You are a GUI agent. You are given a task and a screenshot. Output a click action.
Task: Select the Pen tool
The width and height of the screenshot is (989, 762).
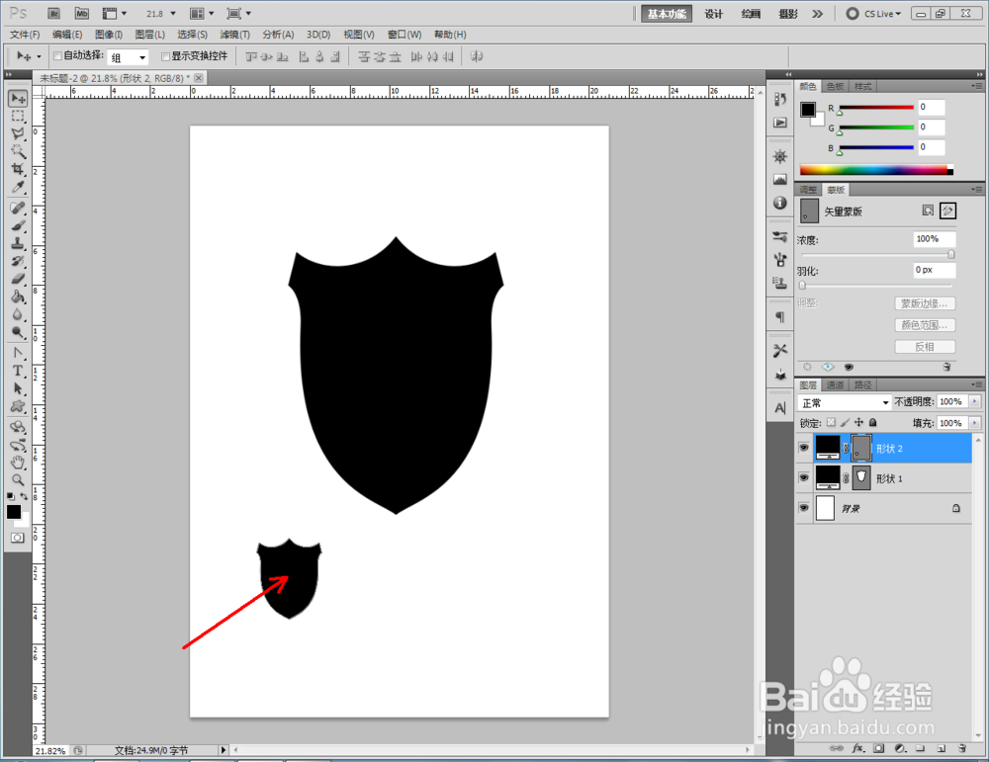[x=18, y=353]
